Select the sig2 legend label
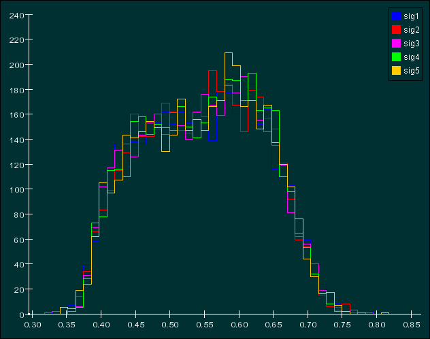 point(412,30)
